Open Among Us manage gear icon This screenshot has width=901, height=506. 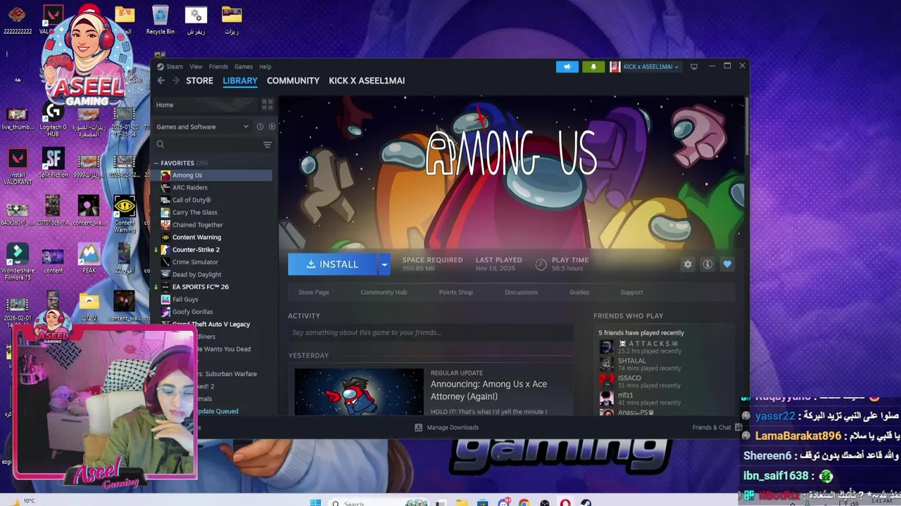[x=688, y=264]
